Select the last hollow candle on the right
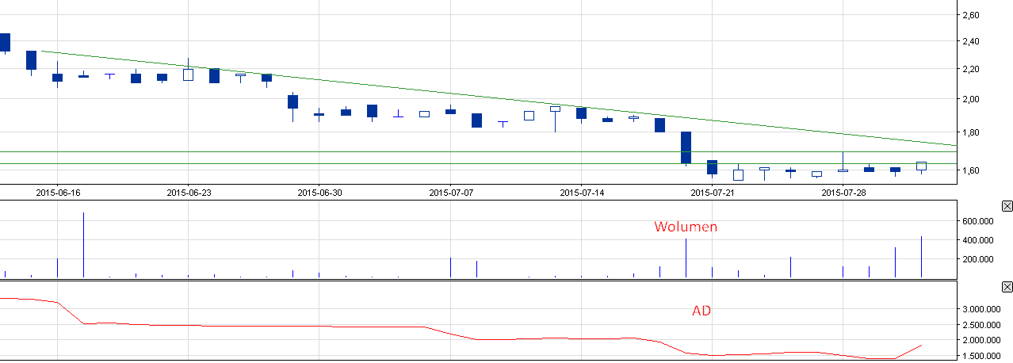The image size is (1013, 363). coord(921,166)
